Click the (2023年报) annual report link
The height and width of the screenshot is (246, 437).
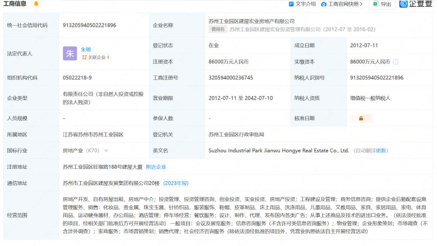click(176, 183)
